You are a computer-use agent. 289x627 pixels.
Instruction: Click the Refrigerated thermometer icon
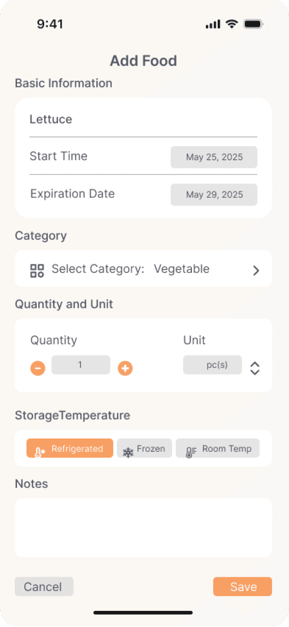pos(40,452)
